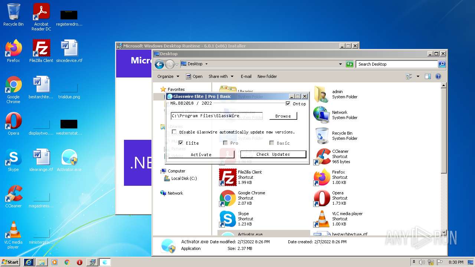Open sincedevice.rtf desktop document

point(69,51)
